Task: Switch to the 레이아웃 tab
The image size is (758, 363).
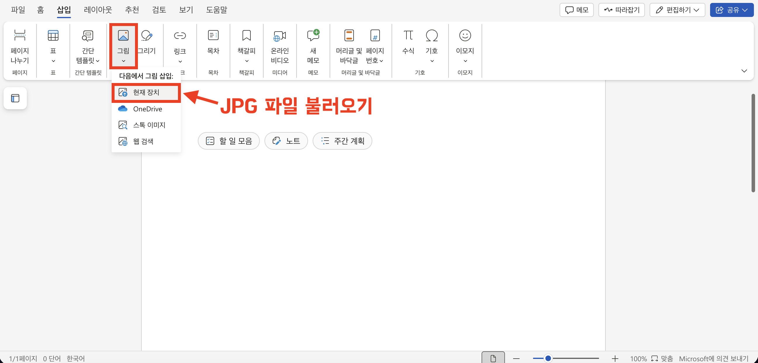Action: coord(98,10)
